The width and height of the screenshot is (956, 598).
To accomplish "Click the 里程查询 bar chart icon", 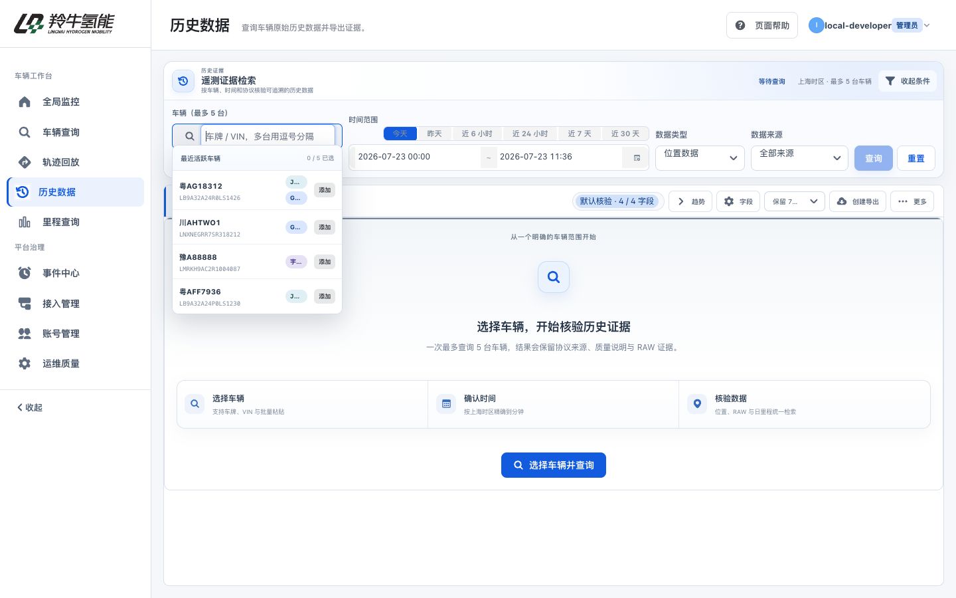I will pos(25,222).
